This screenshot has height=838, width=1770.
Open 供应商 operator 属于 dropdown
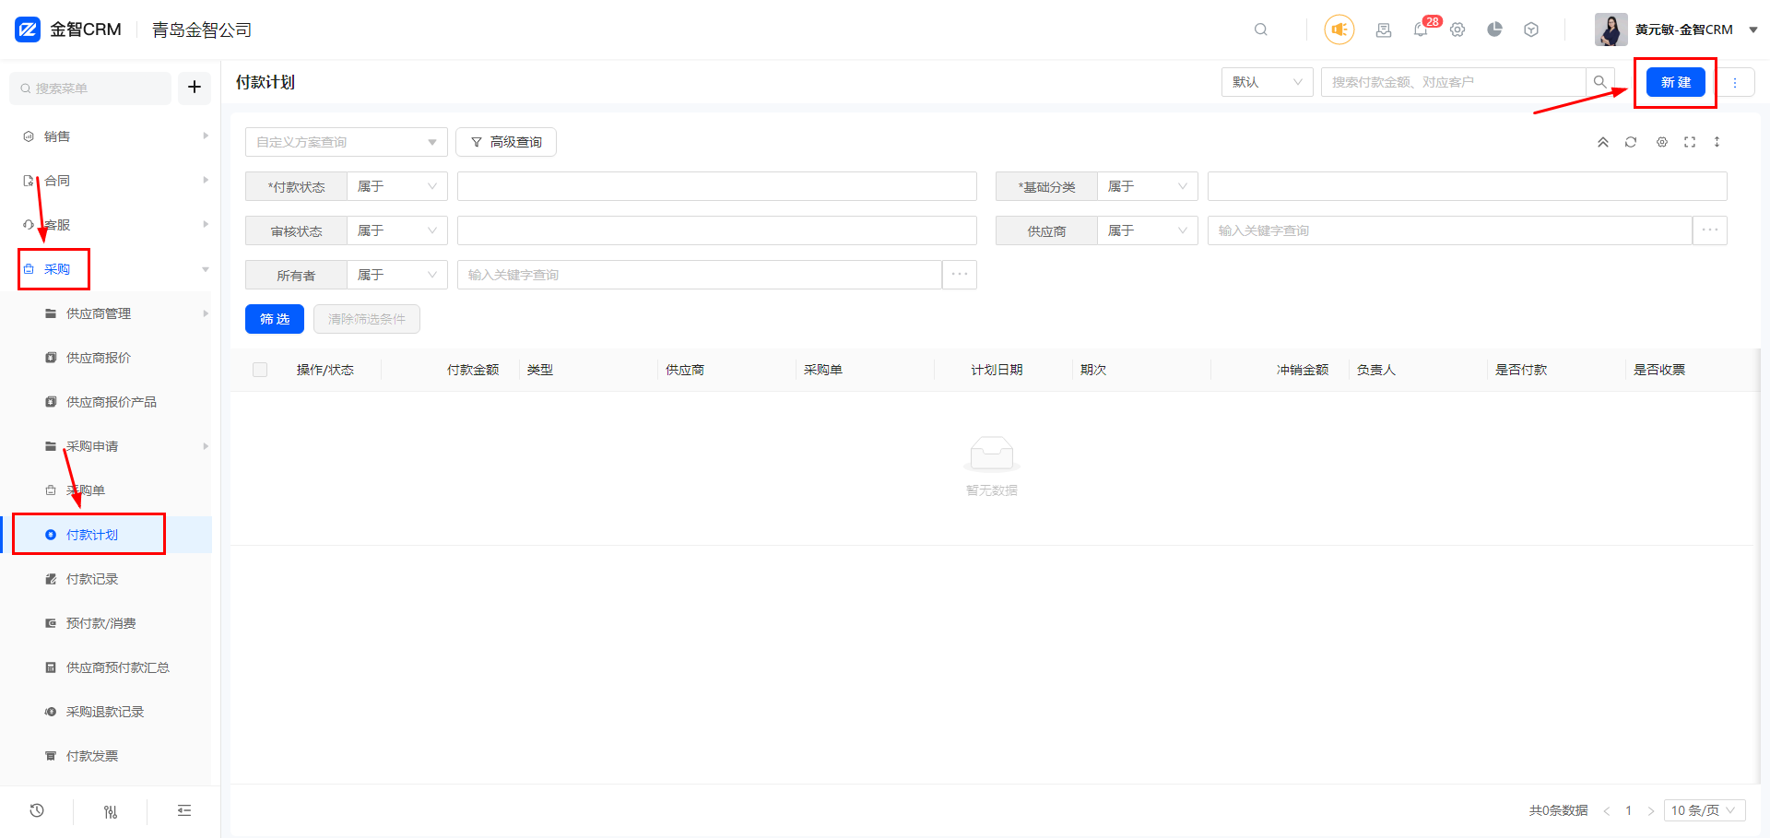pyautogui.click(x=1148, y=230)
